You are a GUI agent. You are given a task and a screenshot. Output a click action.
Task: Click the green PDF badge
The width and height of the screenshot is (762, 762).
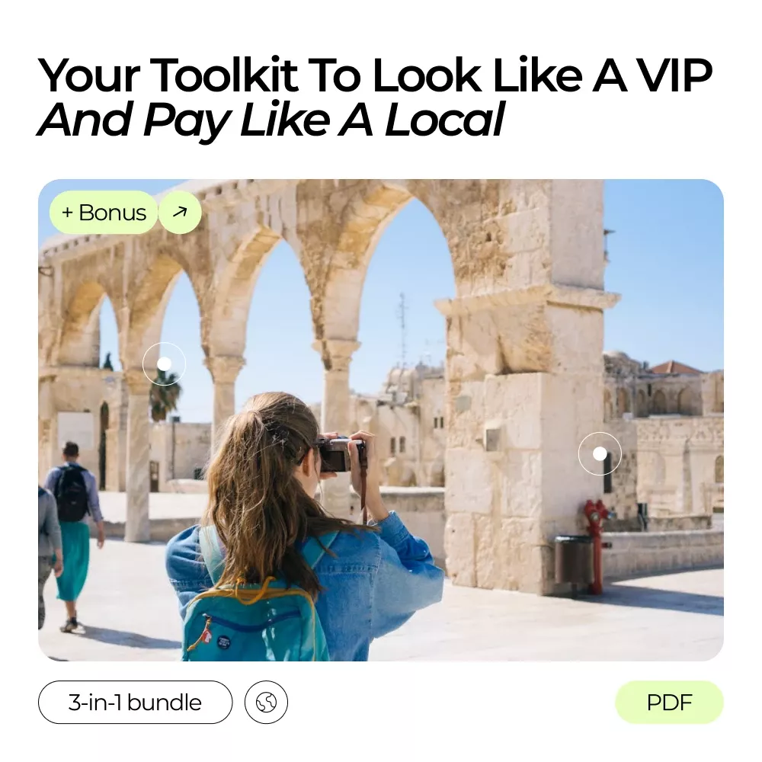click(669, 703)
